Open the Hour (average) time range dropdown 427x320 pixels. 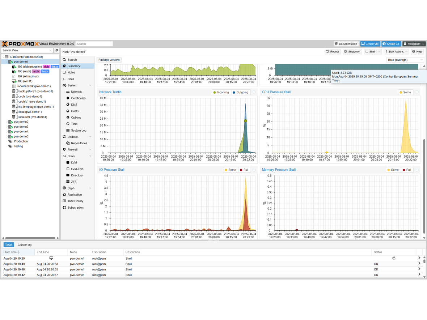click(405, 60)
